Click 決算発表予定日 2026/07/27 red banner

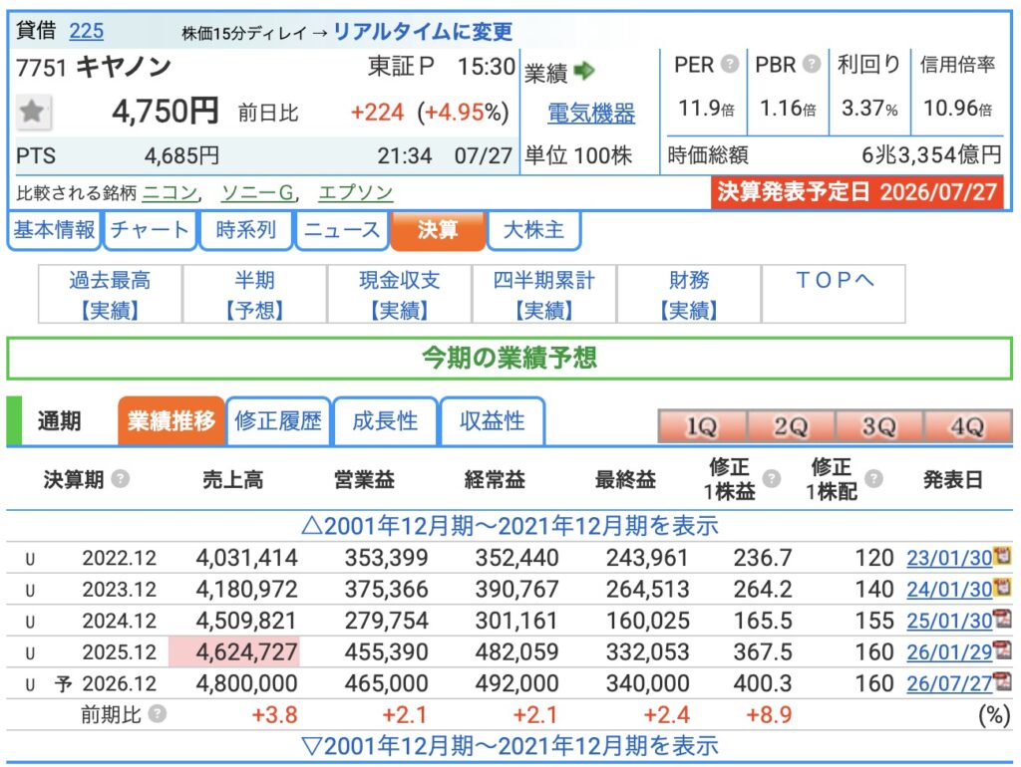pyautogui.click(x=857, y=191)
